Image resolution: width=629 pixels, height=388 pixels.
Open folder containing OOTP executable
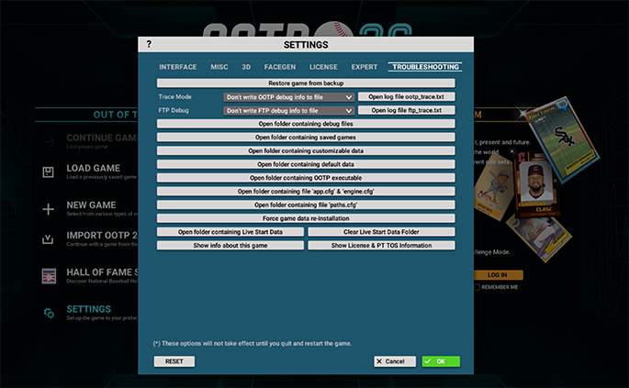[306, 178]
